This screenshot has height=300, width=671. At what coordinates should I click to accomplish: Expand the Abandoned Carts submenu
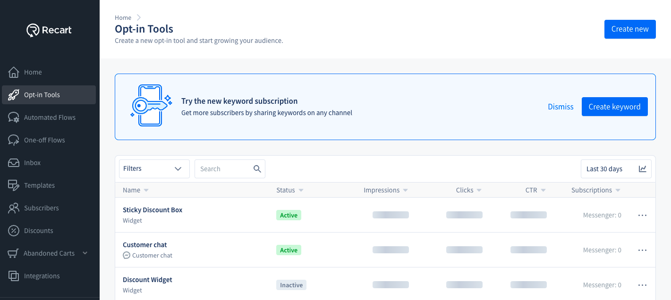click(85, 253)
